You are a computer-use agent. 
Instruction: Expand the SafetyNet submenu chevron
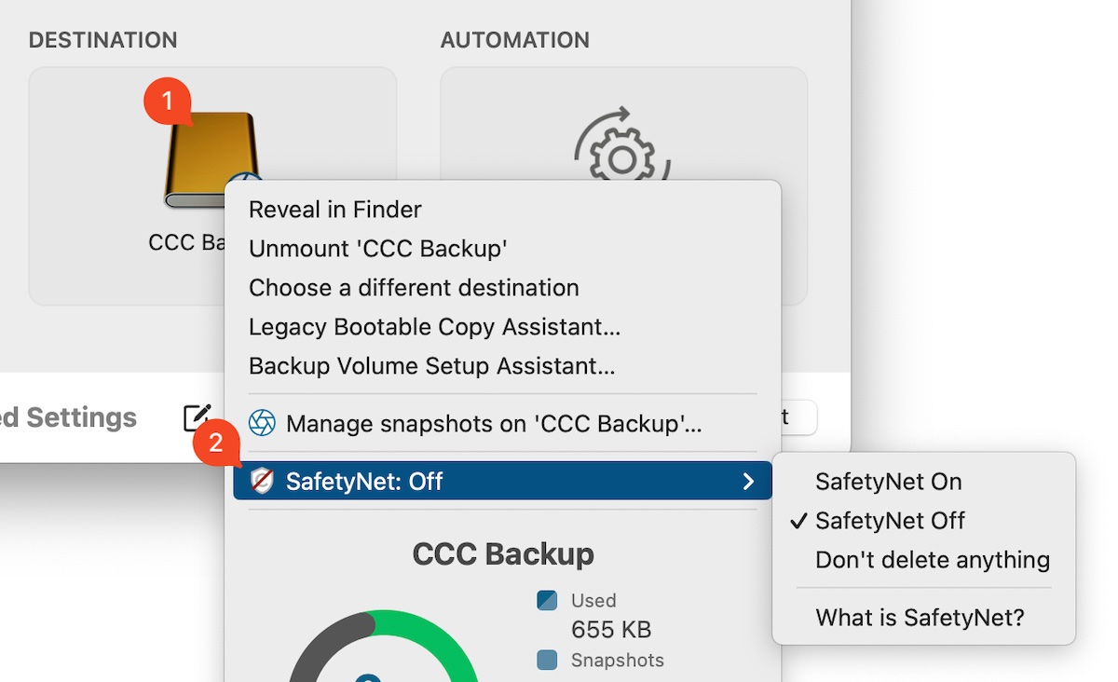(748, 482)
